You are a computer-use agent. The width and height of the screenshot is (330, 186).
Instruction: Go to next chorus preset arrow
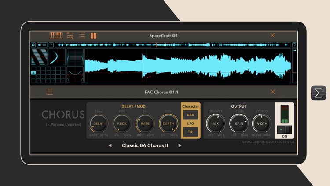click(180, 145)
